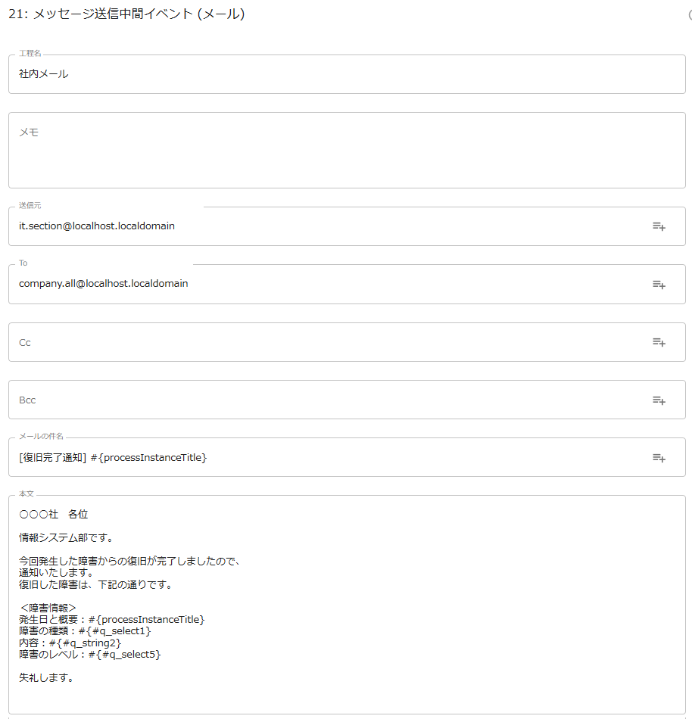Open the insert-variable icon in Bcc field

(659, 400)
